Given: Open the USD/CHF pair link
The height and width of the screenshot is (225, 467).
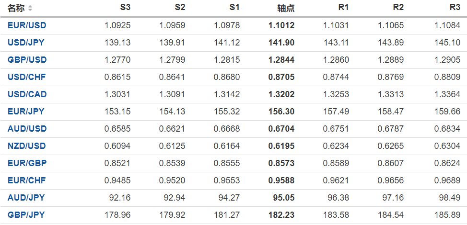Looking at the screenshot, I should click(x=26, y=77).
